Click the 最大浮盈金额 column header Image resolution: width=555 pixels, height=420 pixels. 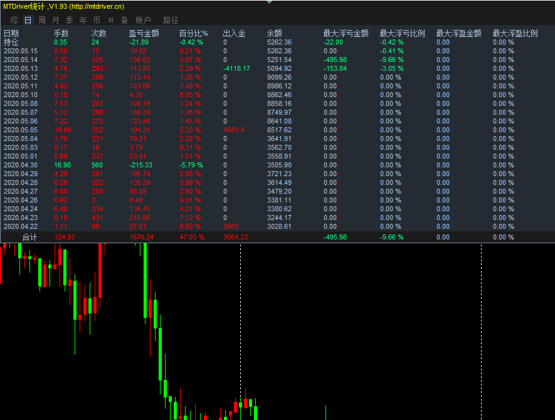458,34
